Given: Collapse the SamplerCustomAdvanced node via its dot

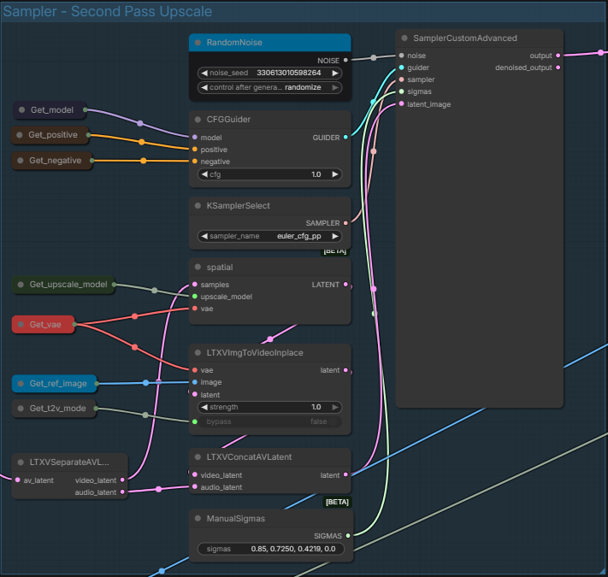Looking at the screenshot, I should coord(404,38).
